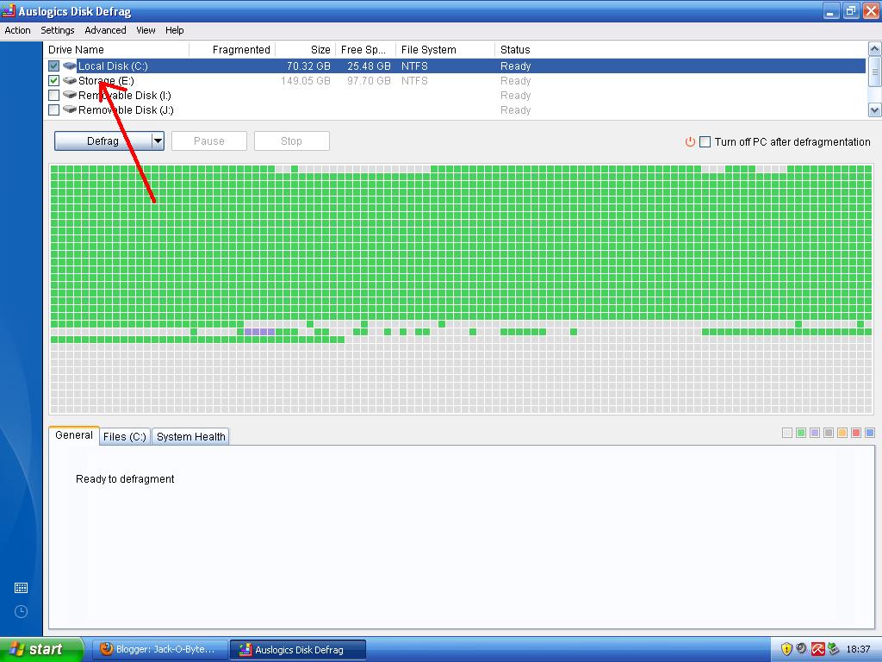The width and height of the screenshot is (882, 662).
Task: Click the yellow security shield tray icon
Action: click(786, 649)
